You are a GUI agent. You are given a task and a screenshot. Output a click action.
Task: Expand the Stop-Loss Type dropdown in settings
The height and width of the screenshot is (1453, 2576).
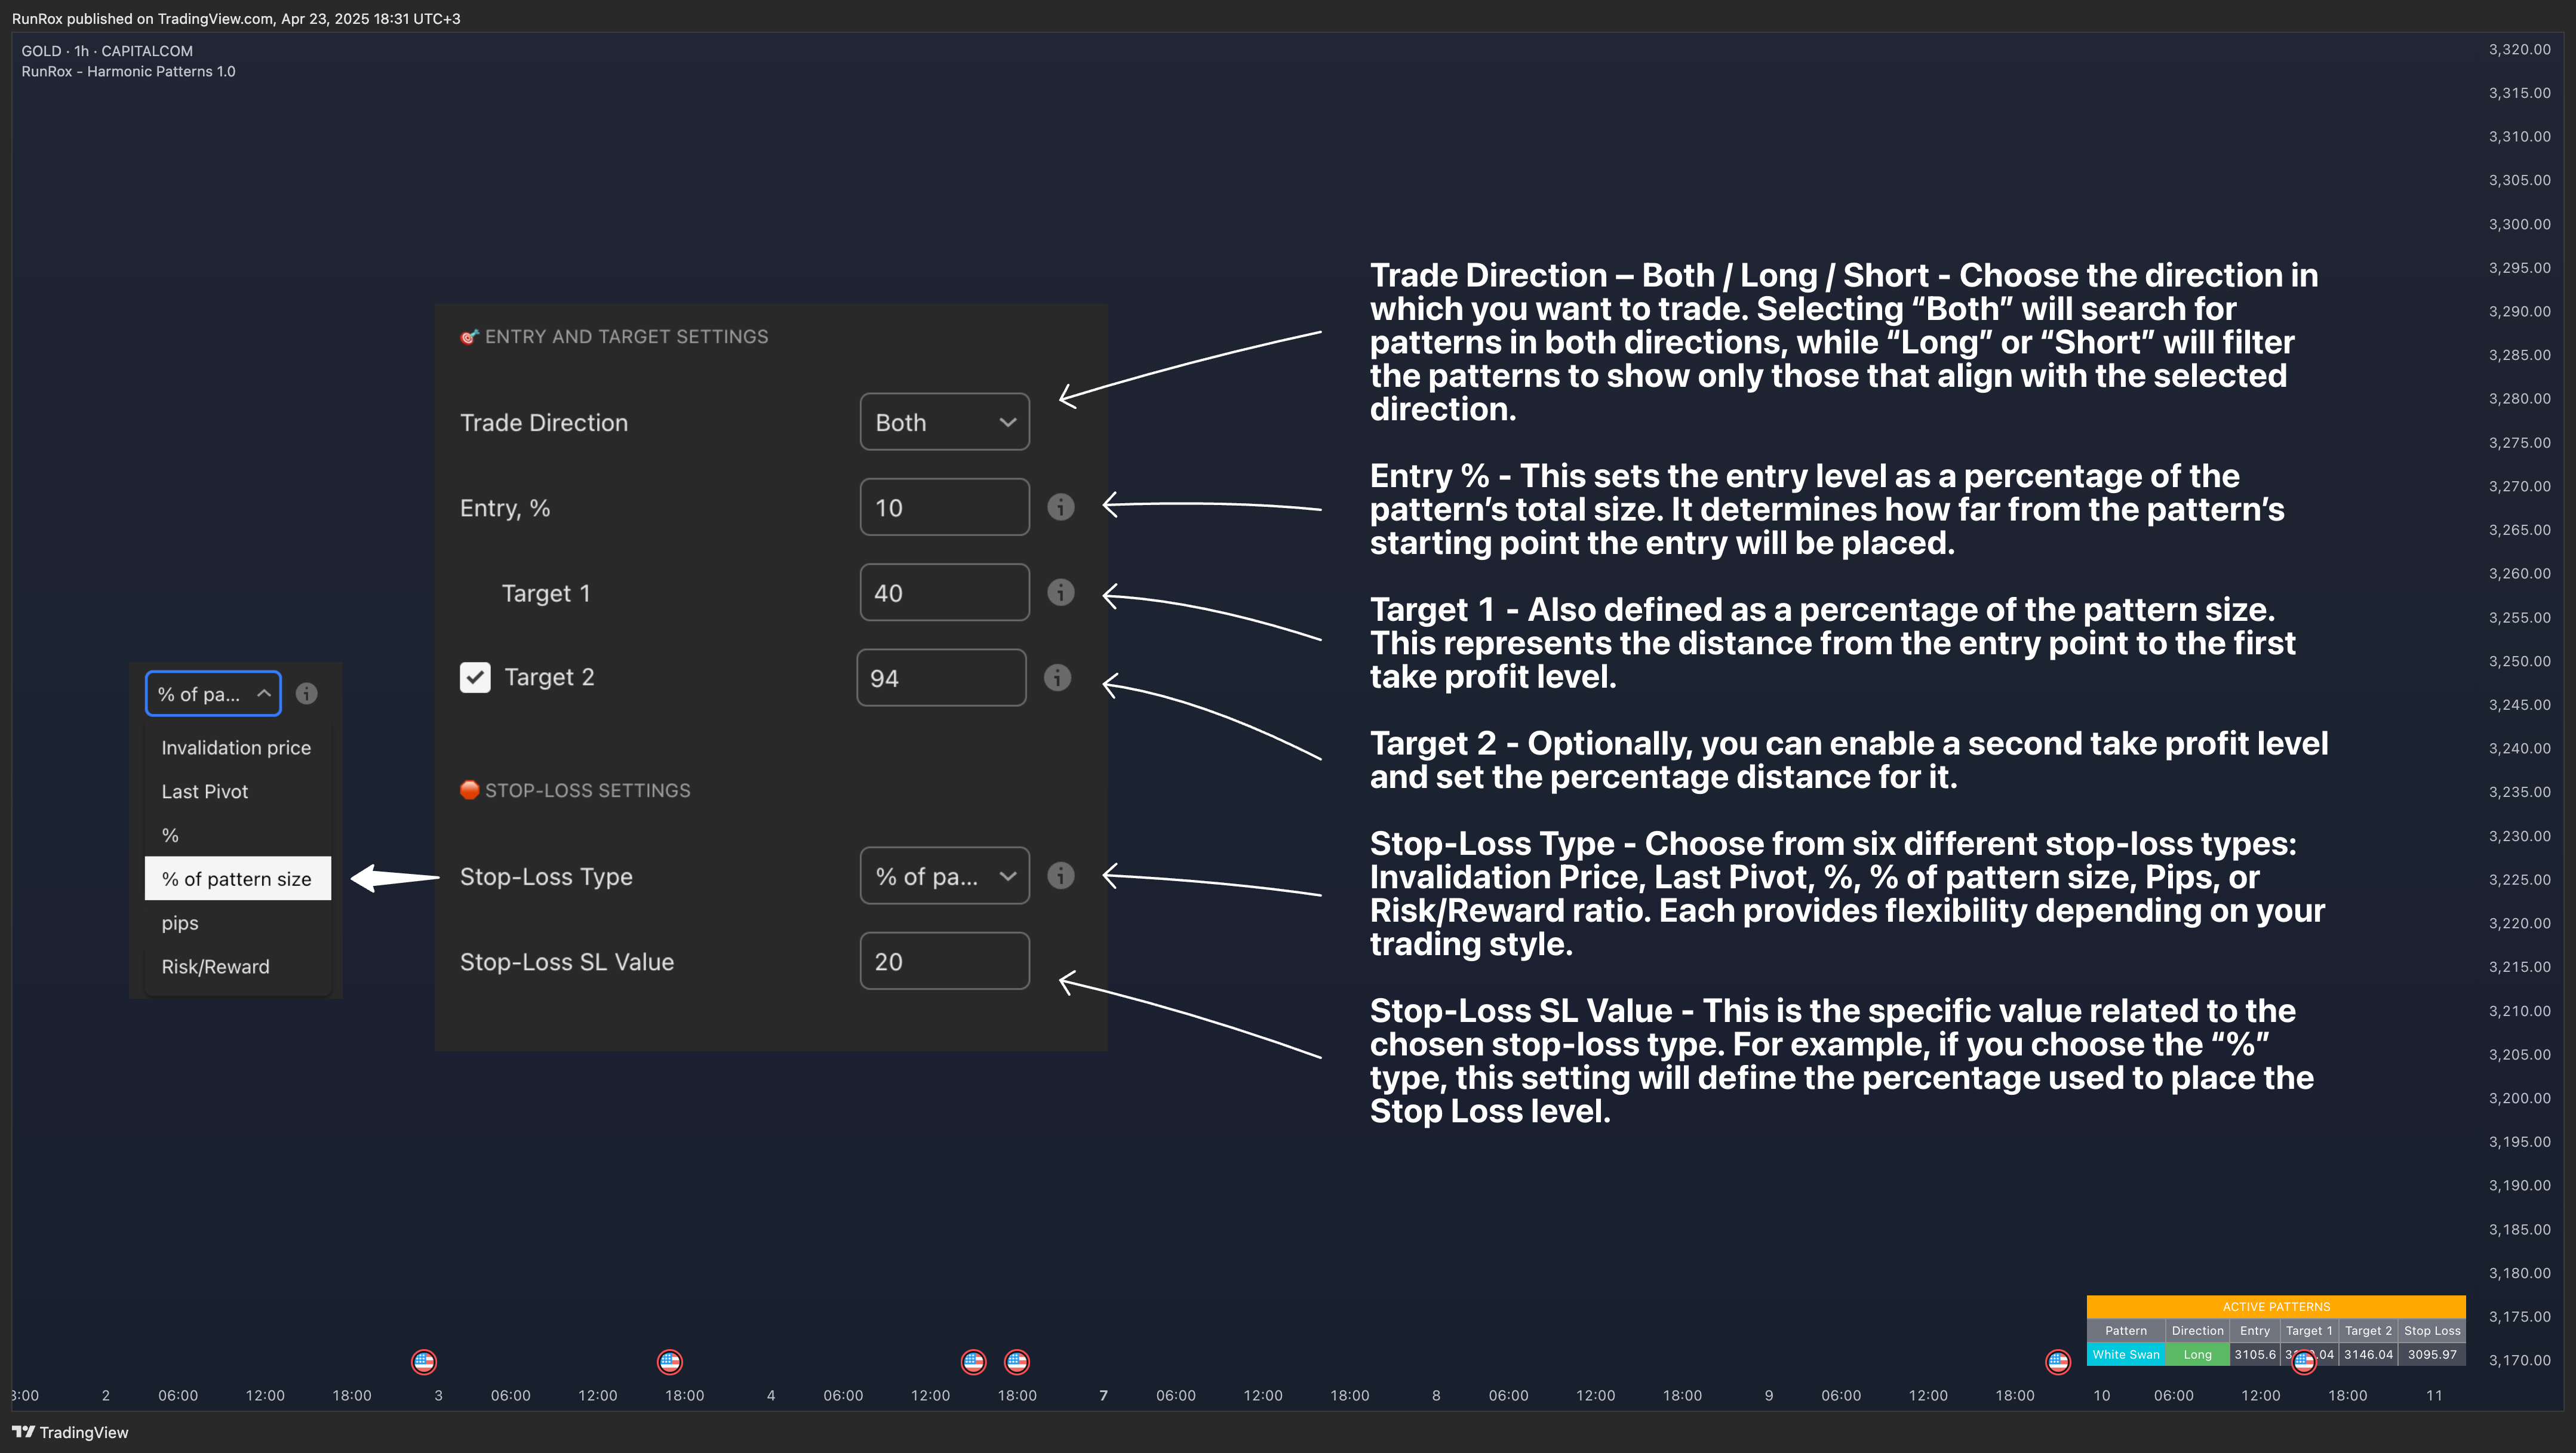pyautogui.click(x=944, y=876)
